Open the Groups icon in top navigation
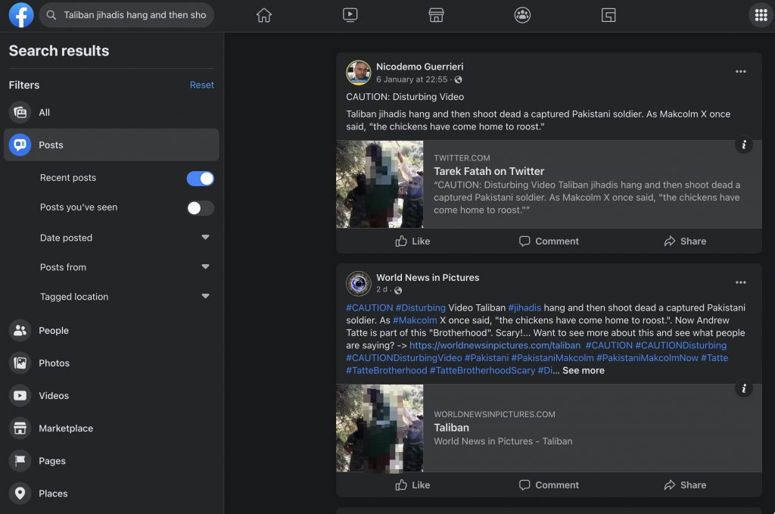The height and width of the screenshot is (514, 775). coord(522,15)
